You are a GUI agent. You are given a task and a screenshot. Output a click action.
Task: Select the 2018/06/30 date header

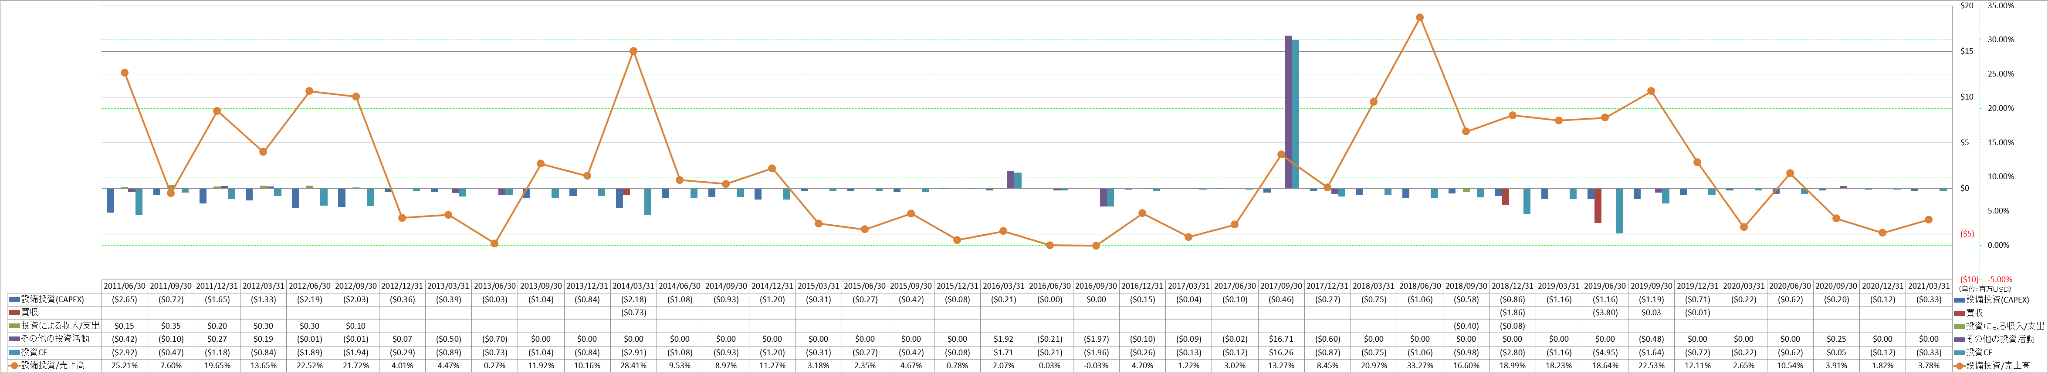pyautogui.click(x=1420, y=286)
